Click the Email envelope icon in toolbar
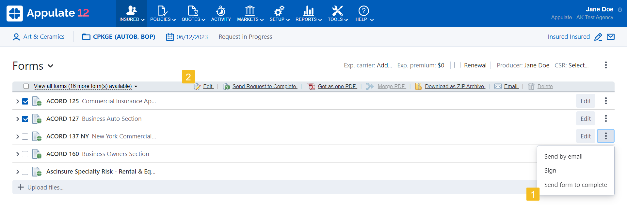627x211 pixels. click(x=498, y=86)
